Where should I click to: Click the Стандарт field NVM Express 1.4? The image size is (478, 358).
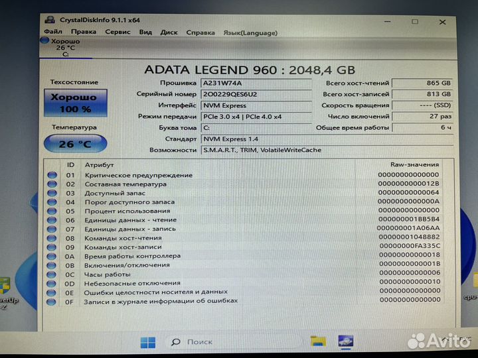click(327, 139)
